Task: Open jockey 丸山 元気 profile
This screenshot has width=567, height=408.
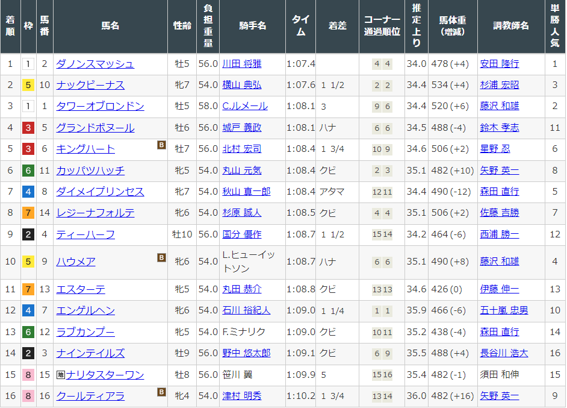Action: 241,170
